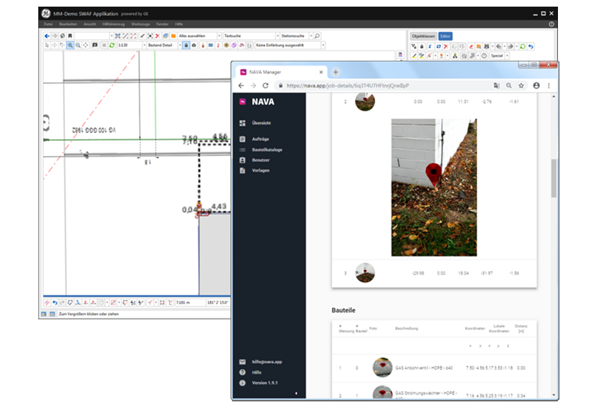Click the hilfe@nava.app email link
This screenshot has height=408, width=612.
point(267,362)
